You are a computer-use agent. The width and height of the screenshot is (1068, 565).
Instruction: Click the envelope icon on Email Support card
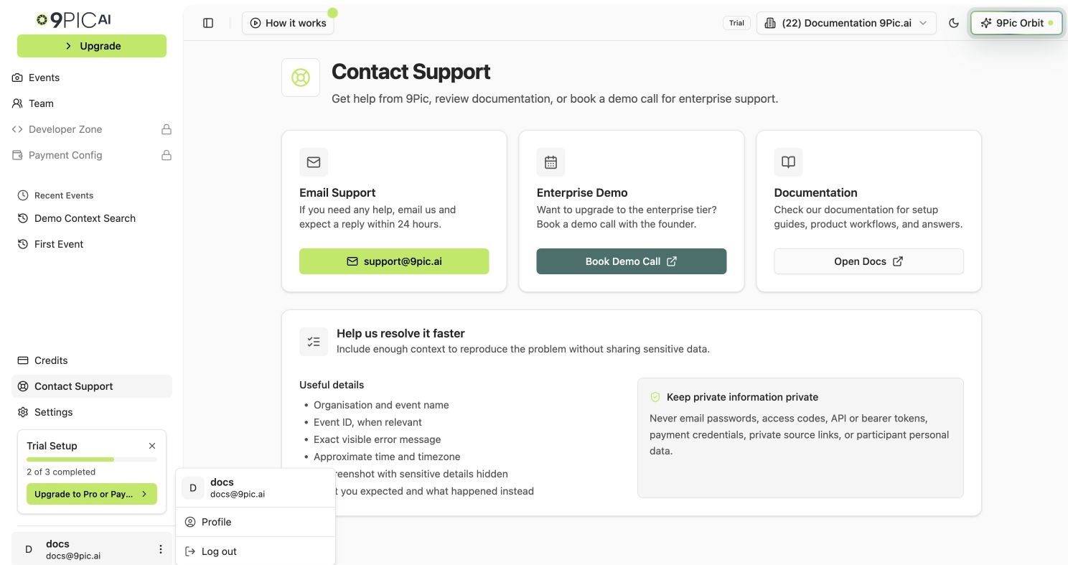(314, 162)
